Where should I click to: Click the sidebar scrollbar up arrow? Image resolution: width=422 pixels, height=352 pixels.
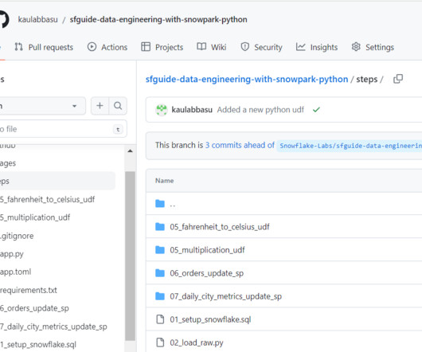(131, 151)
